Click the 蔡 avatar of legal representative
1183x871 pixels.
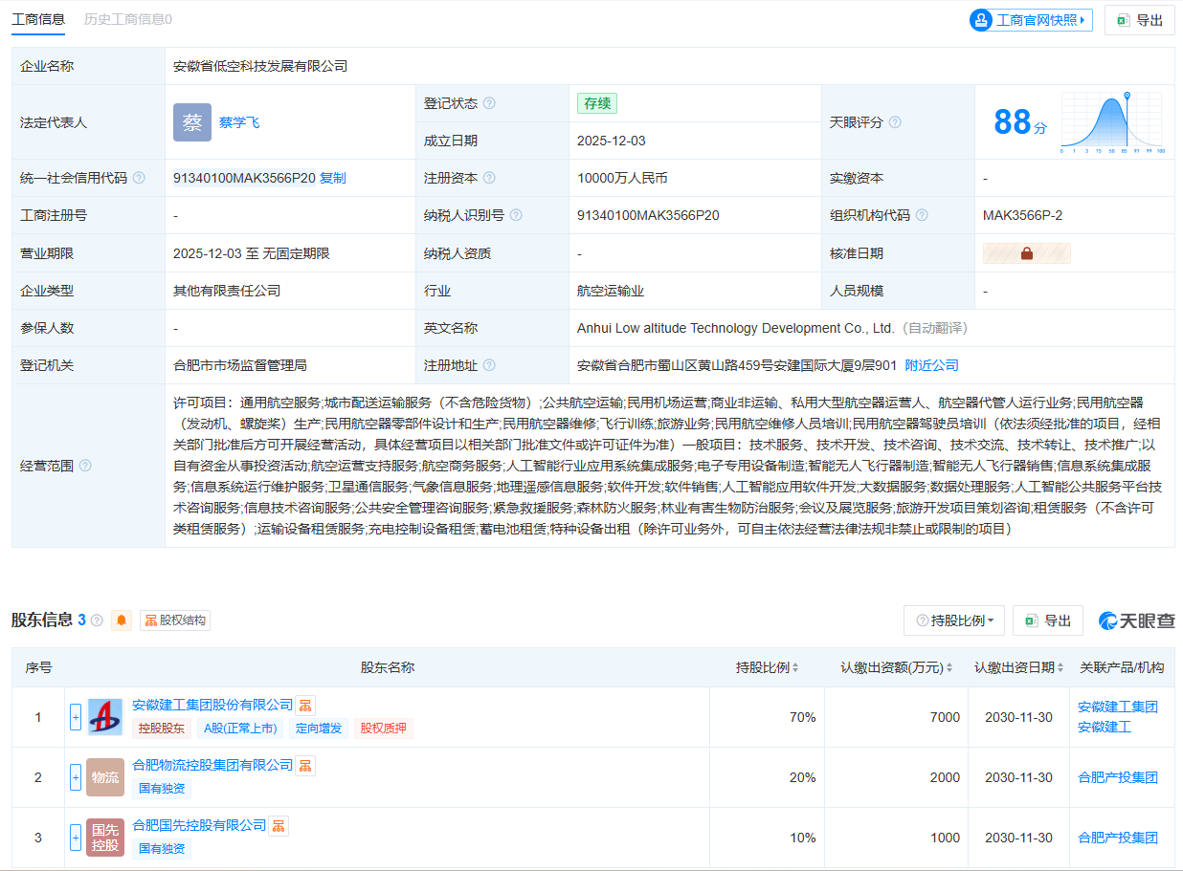(x=192, y=122)
